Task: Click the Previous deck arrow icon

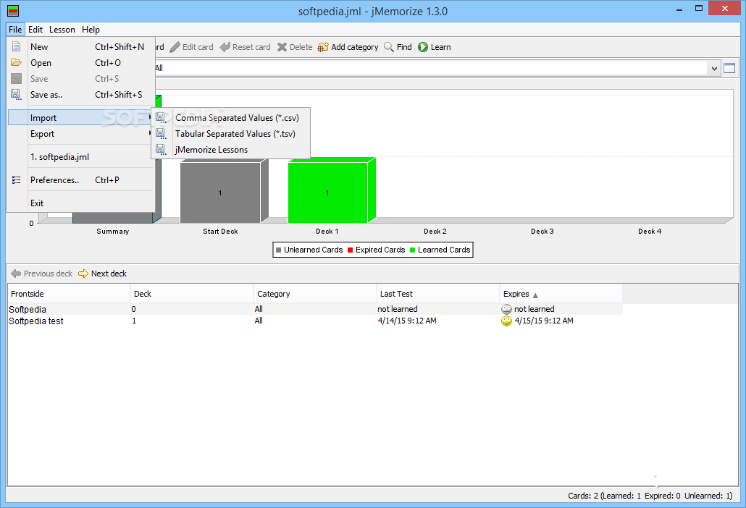Action: [x=16, y=274]
